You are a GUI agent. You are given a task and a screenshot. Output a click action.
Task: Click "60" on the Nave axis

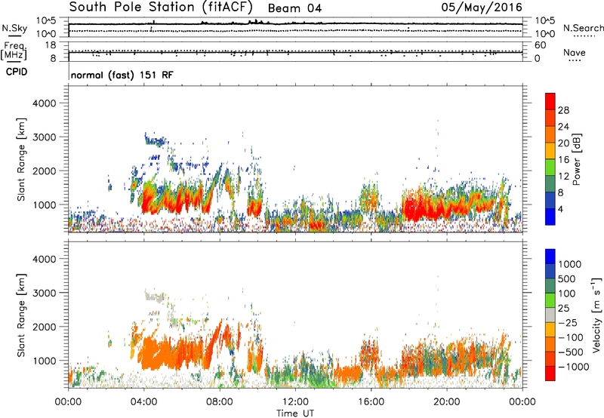tap(540, 45)
